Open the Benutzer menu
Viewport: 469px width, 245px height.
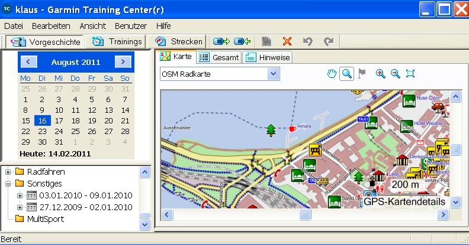pos(131,26)
